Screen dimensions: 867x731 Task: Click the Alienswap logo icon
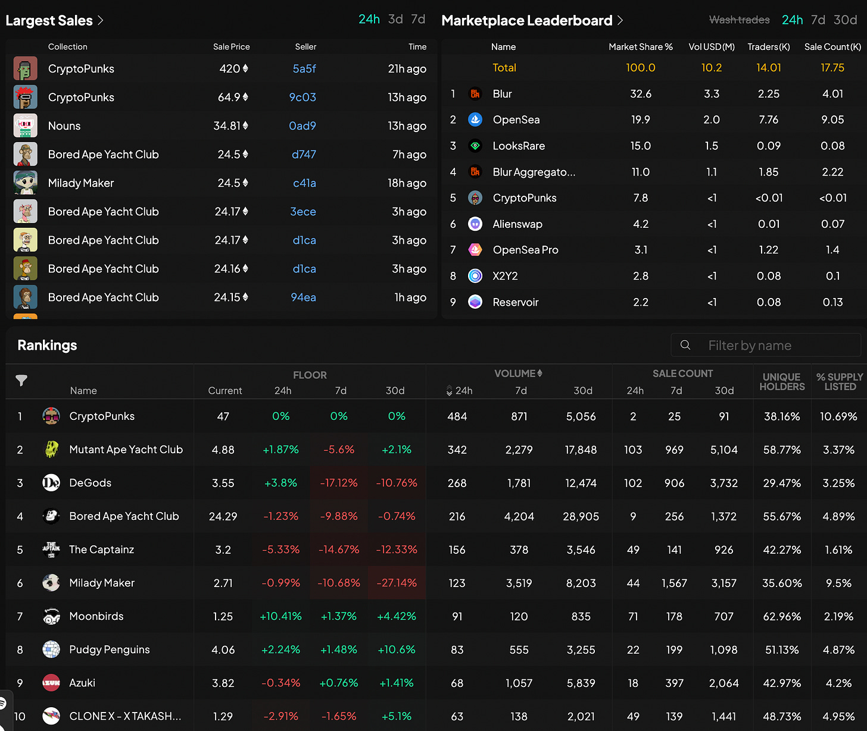(475, 224)
